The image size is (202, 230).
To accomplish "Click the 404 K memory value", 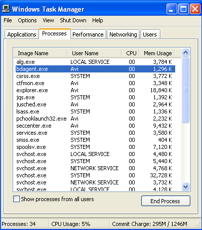I will [x=165, y=140].
